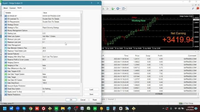Screen dimensions: 200x112
Task: Click the volume icon in system tray
Action: tap(179, 109)
